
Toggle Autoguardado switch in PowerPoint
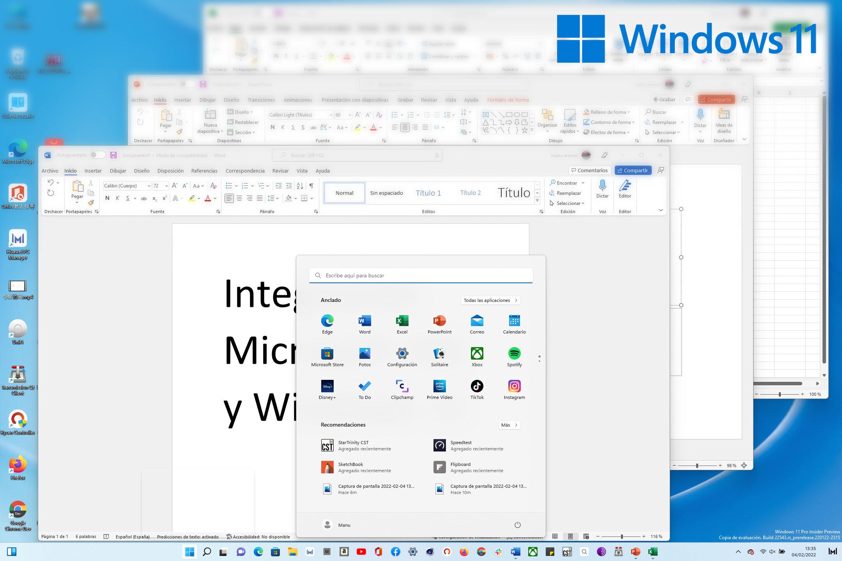[x=187, y=84]
